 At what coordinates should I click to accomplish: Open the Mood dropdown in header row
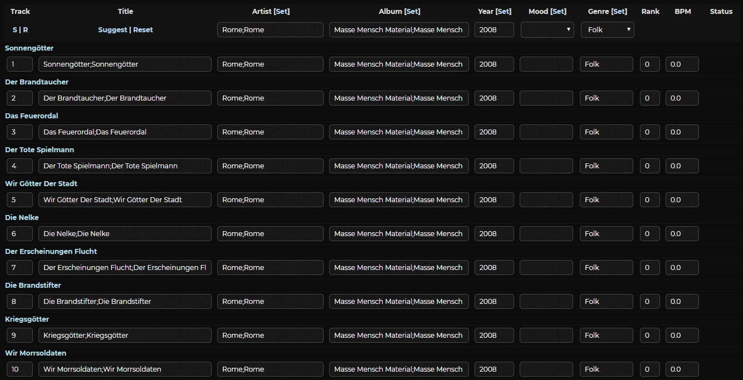tap(547, 30)
